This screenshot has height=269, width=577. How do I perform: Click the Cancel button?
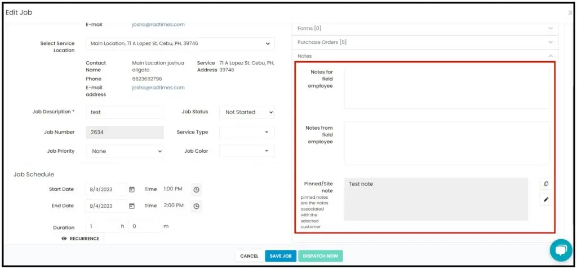[249, 256]
